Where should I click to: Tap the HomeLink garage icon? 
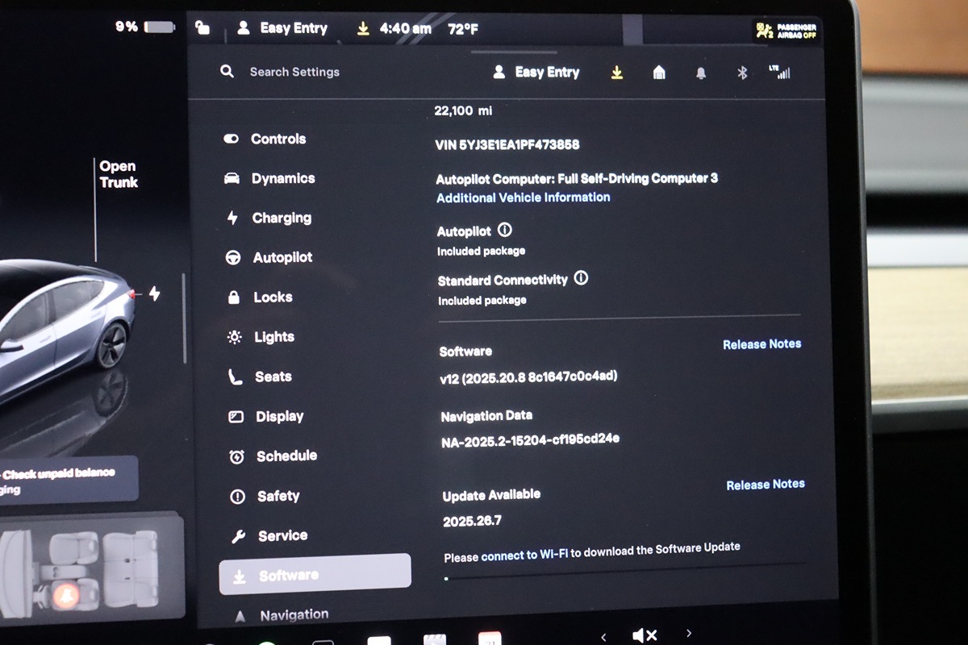click(659, 73)
